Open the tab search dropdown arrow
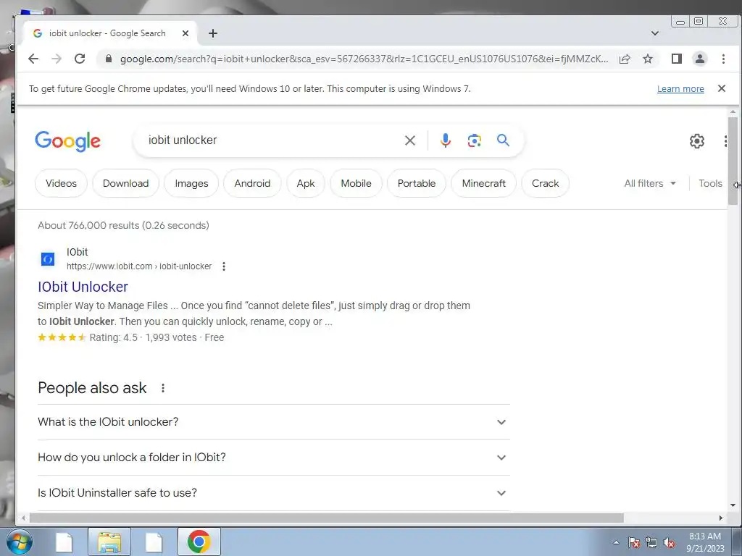 [655, 33]
